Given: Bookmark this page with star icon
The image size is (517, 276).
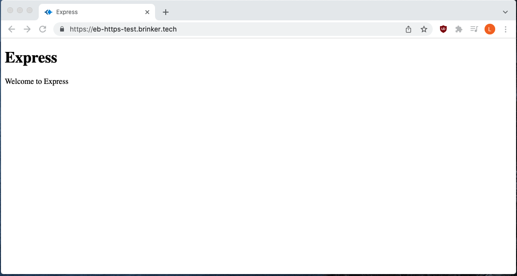Looking at the screenshot, I should tap(423, 30).
